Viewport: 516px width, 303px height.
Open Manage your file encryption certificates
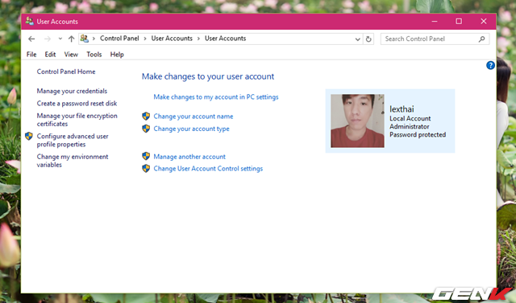pos(77,120)
